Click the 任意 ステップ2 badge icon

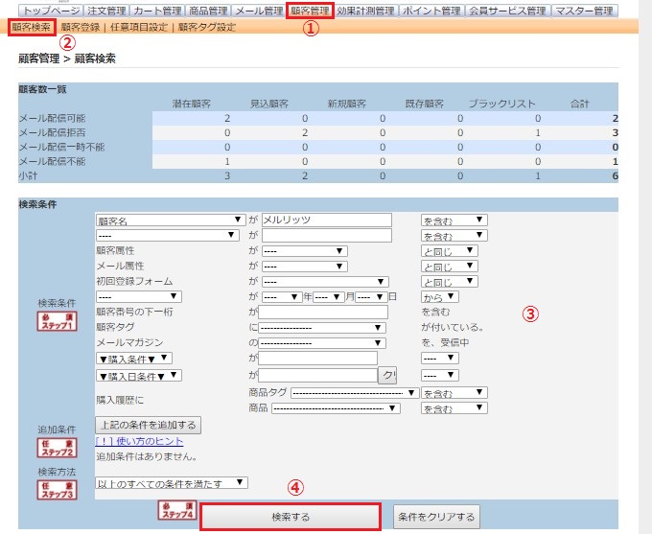(x=56, y=446)
